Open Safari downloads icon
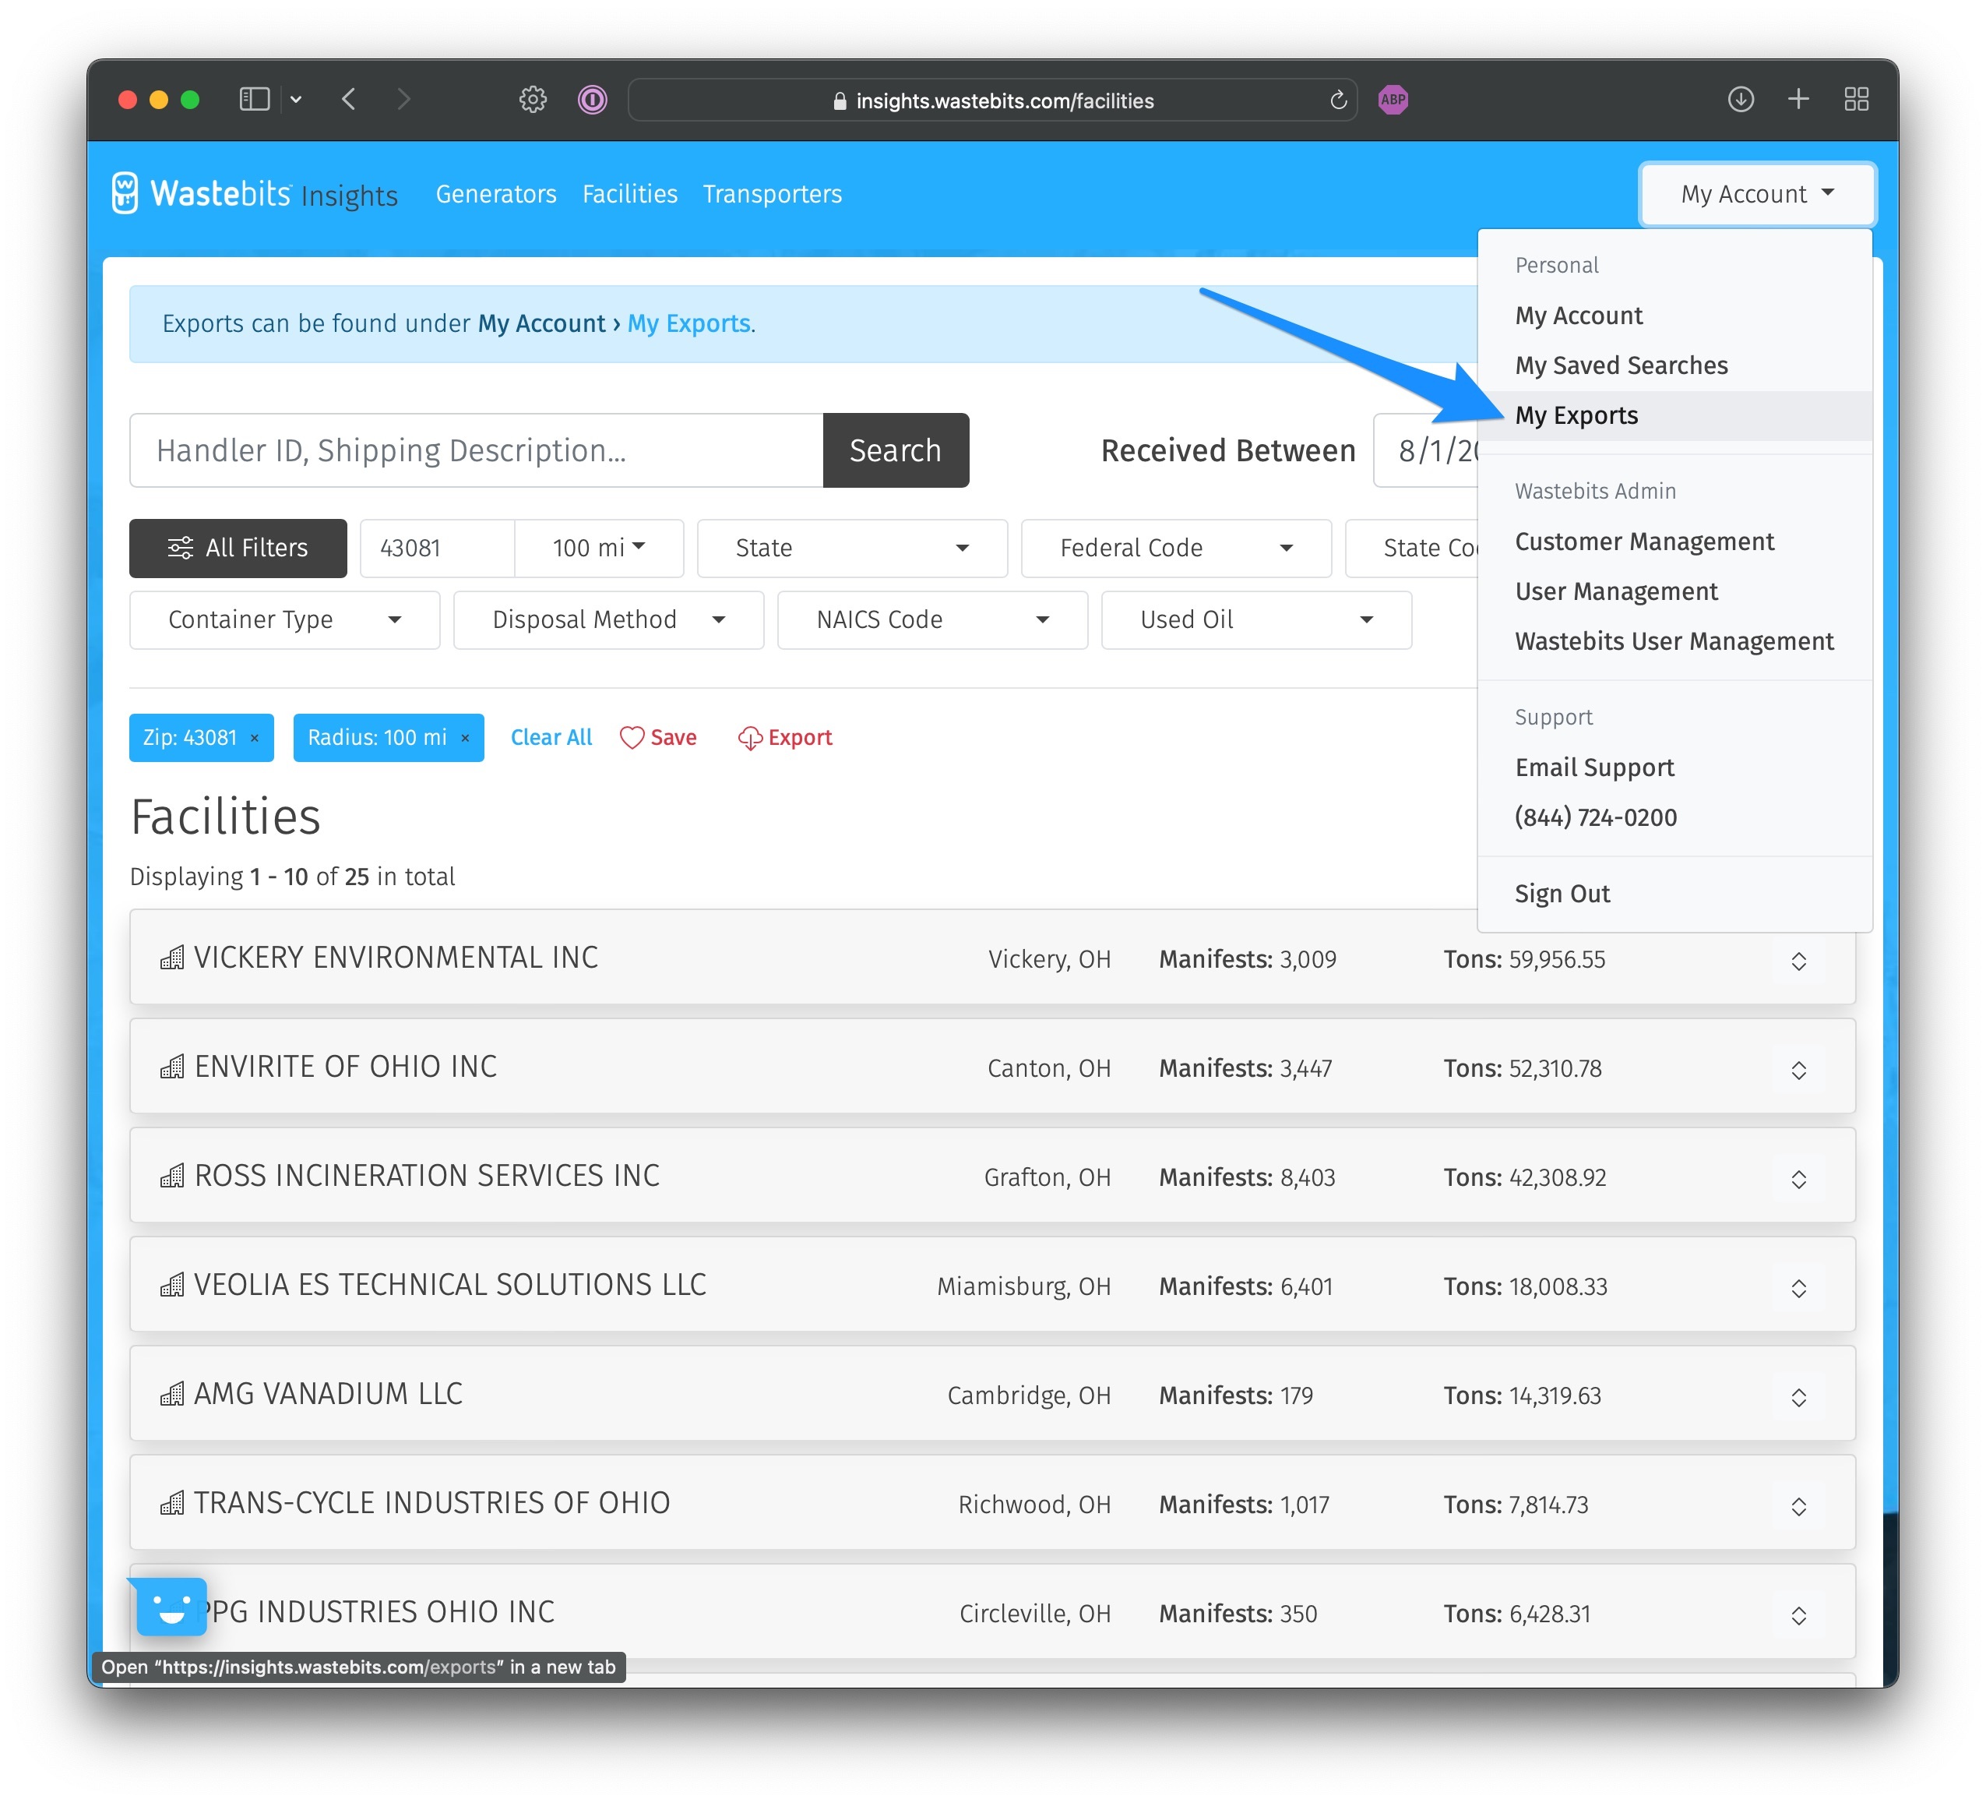 point(1740,100)
